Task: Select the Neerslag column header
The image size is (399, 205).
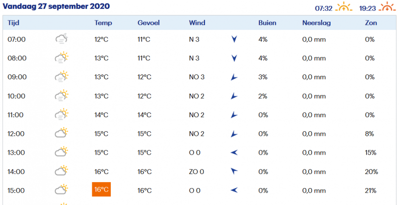Action: tap(316, 23)
